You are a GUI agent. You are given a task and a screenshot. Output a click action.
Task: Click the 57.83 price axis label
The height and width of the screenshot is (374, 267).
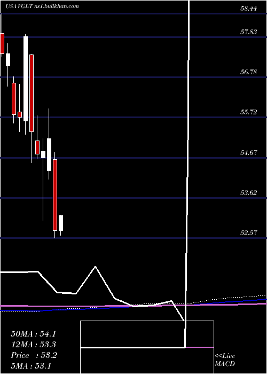tap(249, 32)
